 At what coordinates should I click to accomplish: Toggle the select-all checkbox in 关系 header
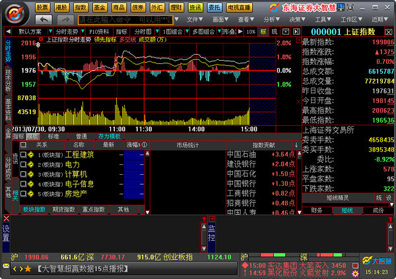pos(23,144)
